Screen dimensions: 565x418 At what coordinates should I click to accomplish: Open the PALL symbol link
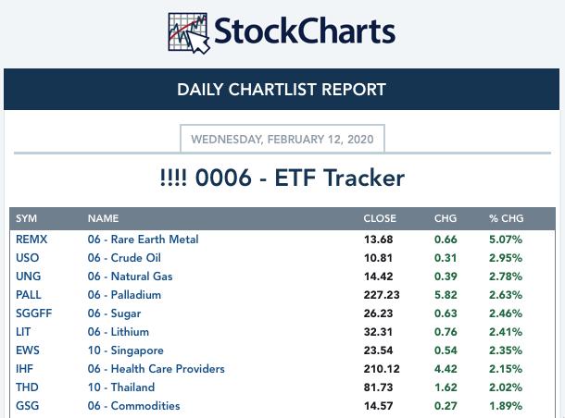click(28, 295)
